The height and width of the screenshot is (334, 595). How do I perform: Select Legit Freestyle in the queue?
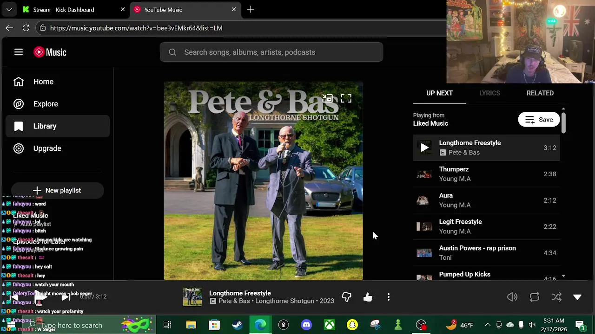pos(486,226)
